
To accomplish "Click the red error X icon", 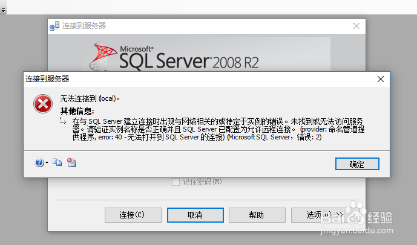I will [x=43, y=104].
